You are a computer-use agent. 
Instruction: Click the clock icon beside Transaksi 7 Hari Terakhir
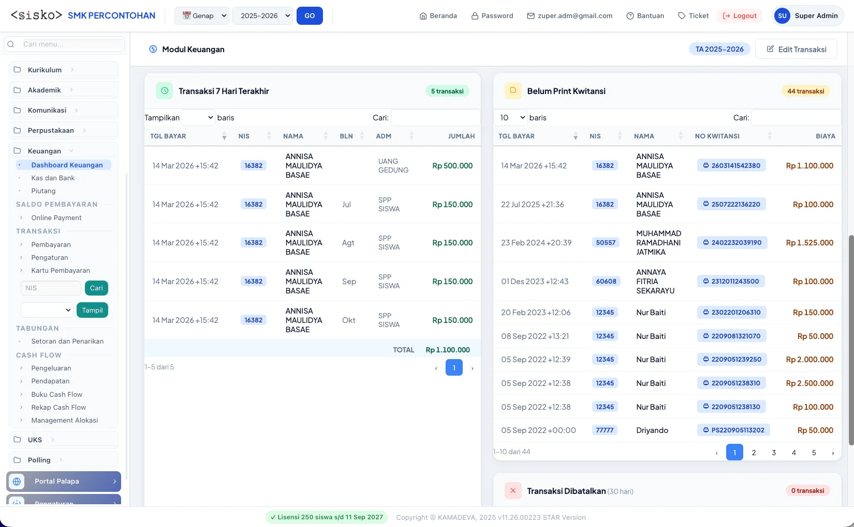point(164,91)
